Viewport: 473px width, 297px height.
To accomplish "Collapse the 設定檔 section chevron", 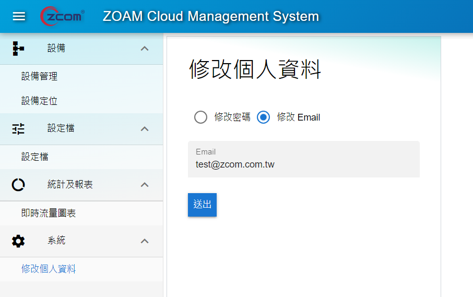I will pyautogui.click(x=145, y=129).
